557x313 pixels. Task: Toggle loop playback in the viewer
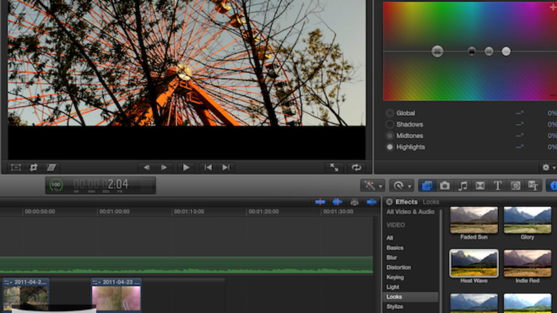356,167
